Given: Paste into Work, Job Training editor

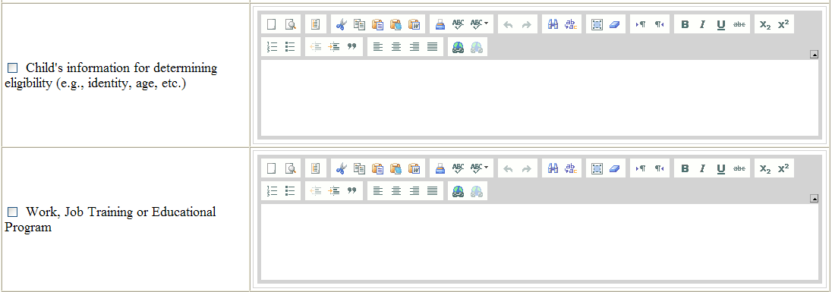Looking at the screenshot, I should click(x=378, y=168).
